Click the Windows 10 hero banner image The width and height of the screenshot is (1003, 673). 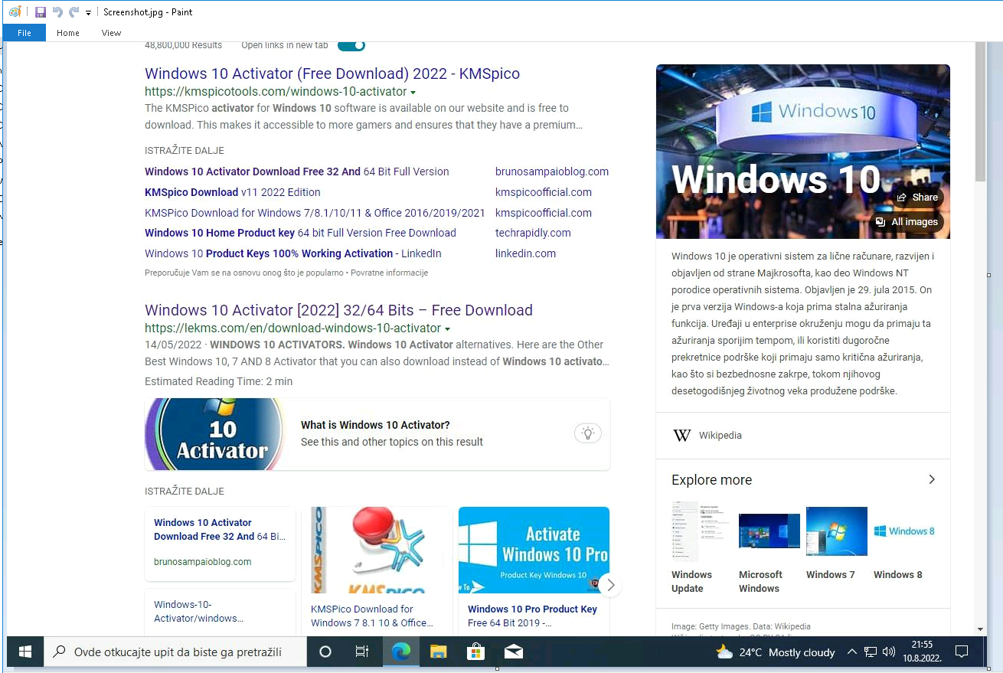(x=803, y=152)
